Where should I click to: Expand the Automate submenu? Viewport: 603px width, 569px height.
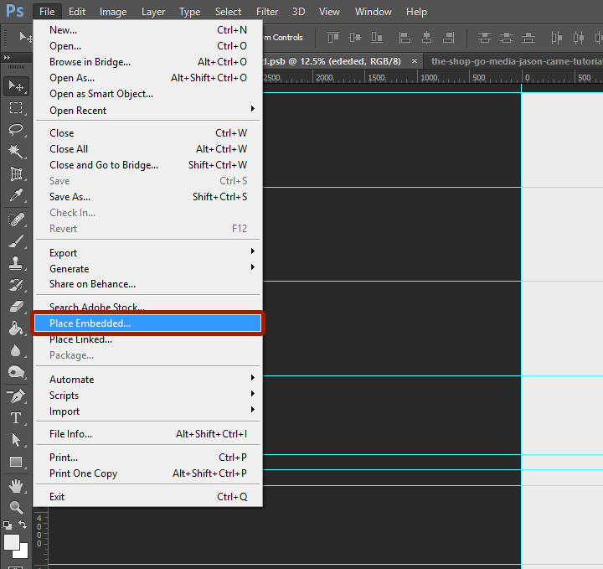[147, 380]
